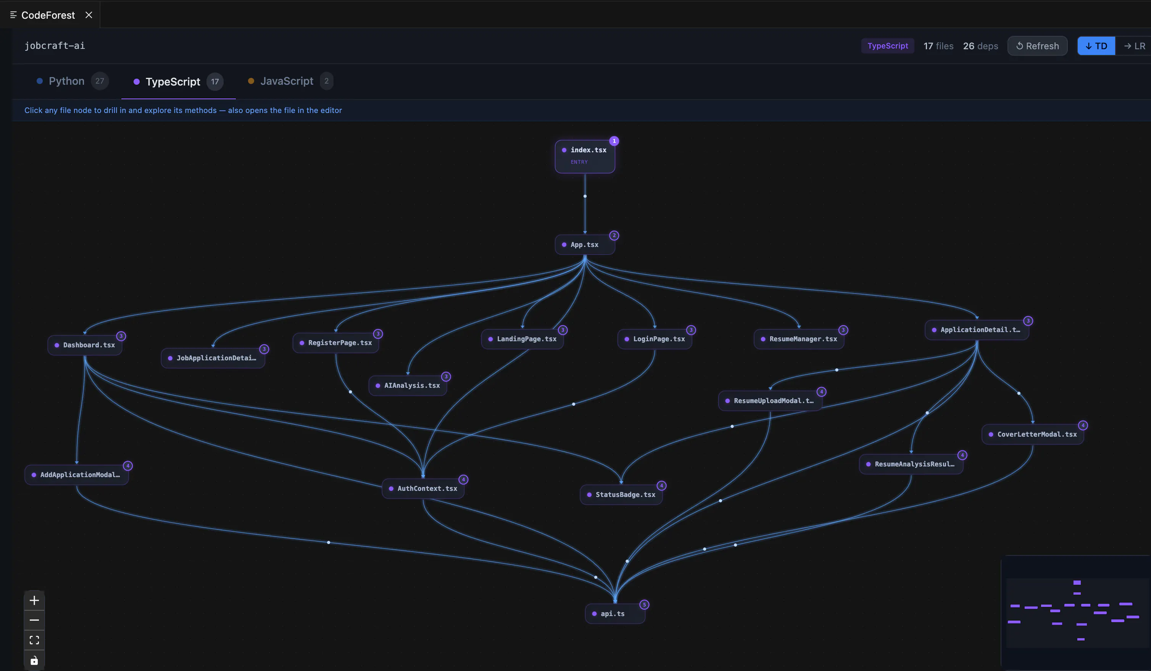Switch to the JavaScript language tab

290,81
